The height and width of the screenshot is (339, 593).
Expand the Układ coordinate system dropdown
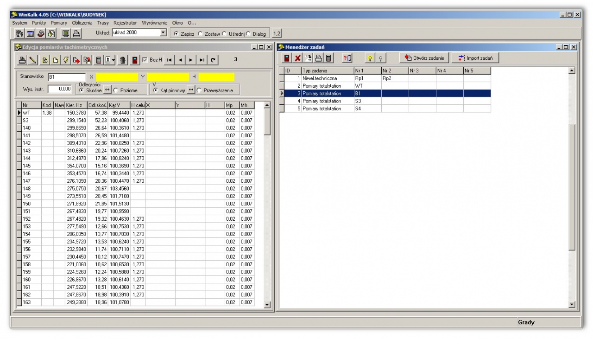(x=163, y=33)
